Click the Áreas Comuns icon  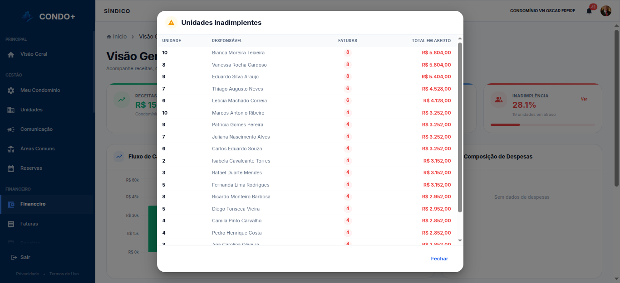pyautogui.click(x=11, y=149)
